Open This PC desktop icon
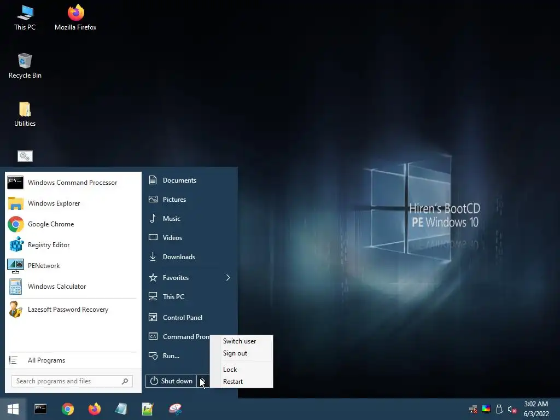The image size is (560, 420). click(25, 17)
